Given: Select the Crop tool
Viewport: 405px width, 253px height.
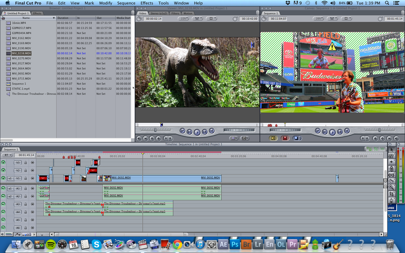Looking at the screenshot, I should coord(391,194).
